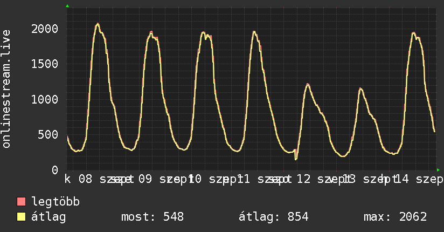This screenshot has height=232, width=444.
Task: Click the 500 y-axis label
Action: pyautogui.click(x=48, y=135)
